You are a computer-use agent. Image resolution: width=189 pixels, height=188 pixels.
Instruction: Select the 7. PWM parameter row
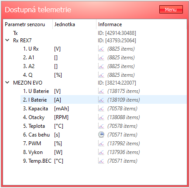(x=103, y=144)
